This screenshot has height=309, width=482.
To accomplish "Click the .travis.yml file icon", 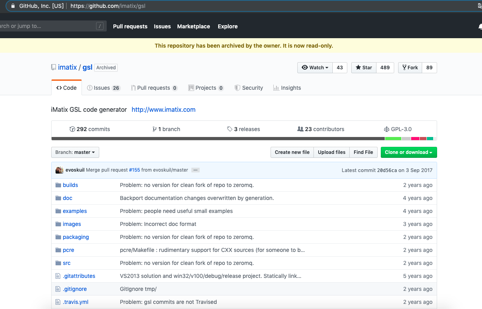I will click(58, 302).
